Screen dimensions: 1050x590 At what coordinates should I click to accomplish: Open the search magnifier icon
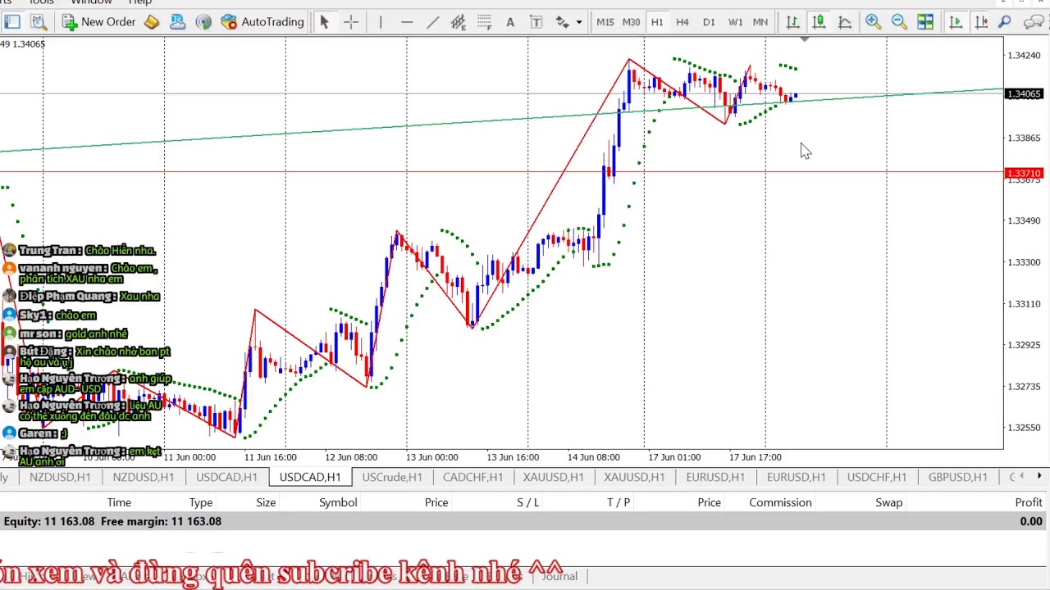tap(1005, 22)
